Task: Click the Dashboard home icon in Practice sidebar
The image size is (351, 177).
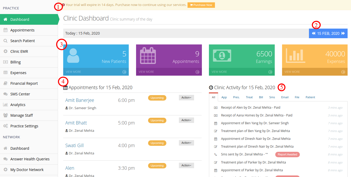Action: pyautogui.click(x=5, y=19)
